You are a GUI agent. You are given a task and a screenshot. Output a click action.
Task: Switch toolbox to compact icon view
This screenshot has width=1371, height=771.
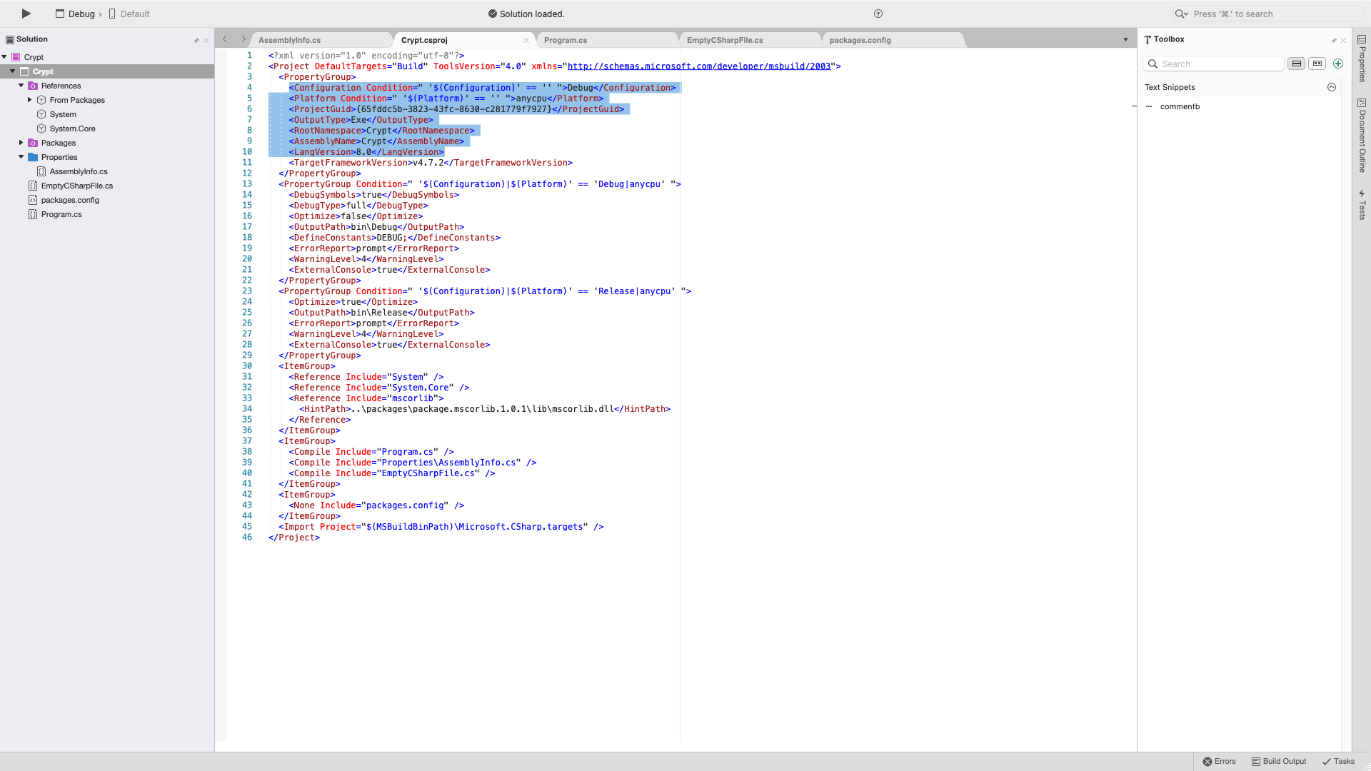pyautogui.click(x=1317, y=64)
